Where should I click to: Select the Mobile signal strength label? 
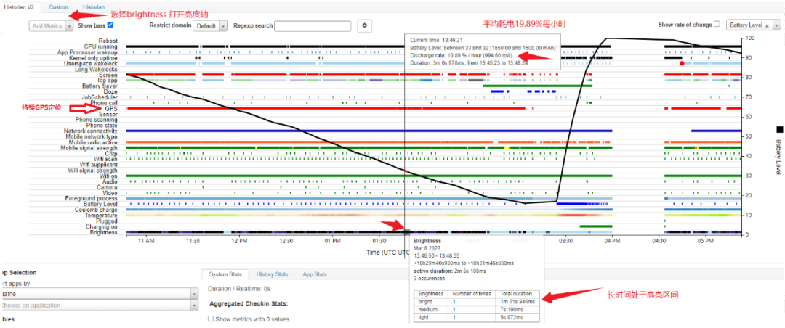point(89,148)
